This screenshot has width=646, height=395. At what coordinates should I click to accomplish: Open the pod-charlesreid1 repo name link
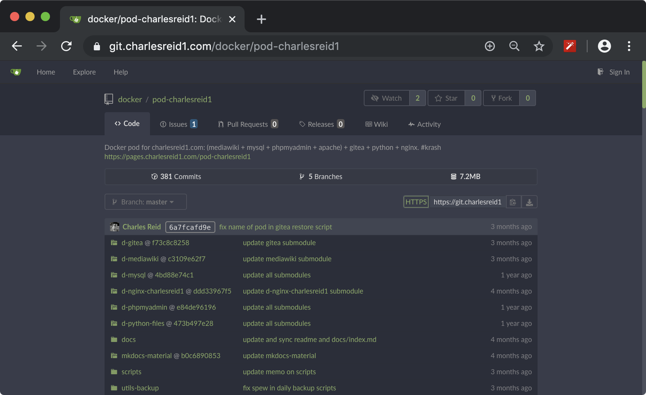tap(182, 99)
